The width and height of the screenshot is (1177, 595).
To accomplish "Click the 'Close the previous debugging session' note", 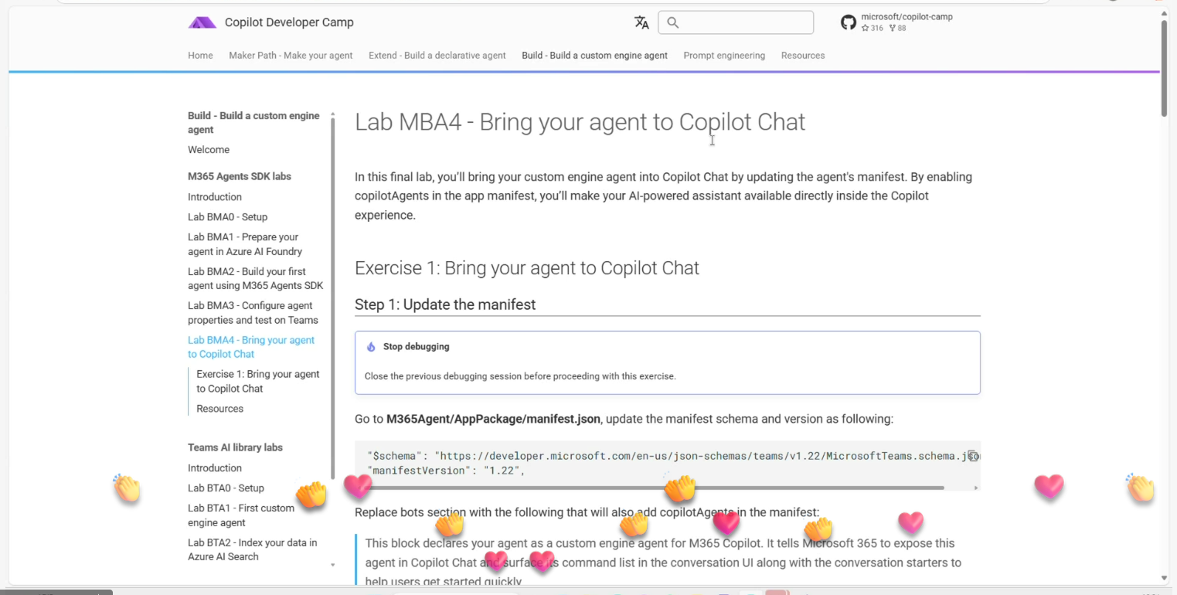I will coord(520,376).
